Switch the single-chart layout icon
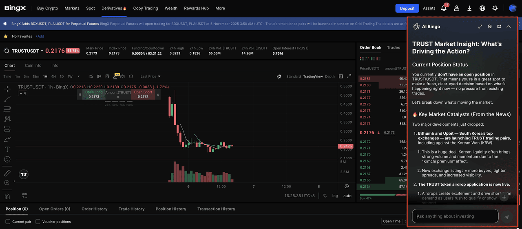Screen dimensions: 522x229 (341, 76)
